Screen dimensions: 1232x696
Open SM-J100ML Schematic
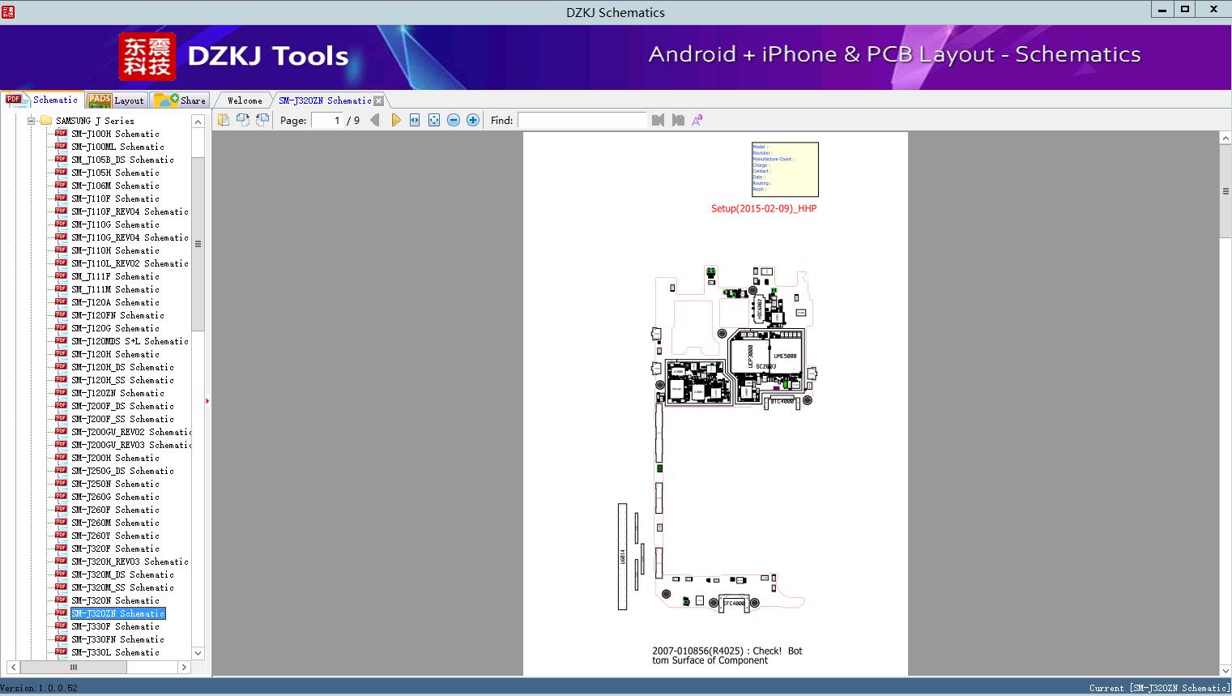(117, 147)
